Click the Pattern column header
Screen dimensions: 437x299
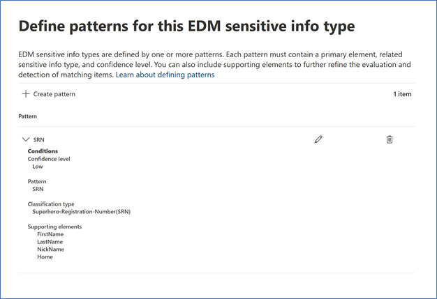[28, 116]
